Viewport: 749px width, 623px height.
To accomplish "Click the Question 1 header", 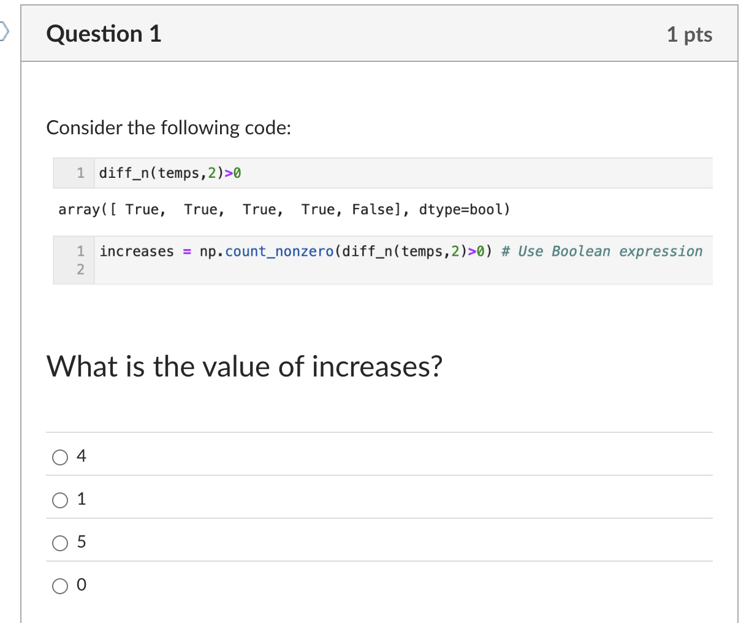I will (x=103, y=34).
